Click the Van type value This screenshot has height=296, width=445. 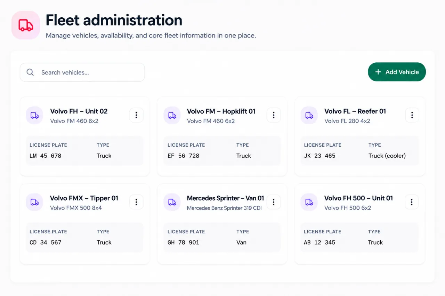pyautogui.click(x=241, y=242)
